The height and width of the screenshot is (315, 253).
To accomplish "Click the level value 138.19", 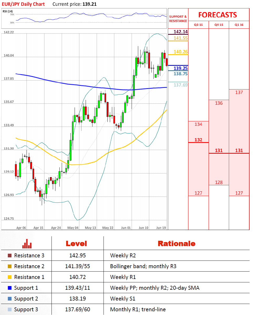I will tap(78, 299).
